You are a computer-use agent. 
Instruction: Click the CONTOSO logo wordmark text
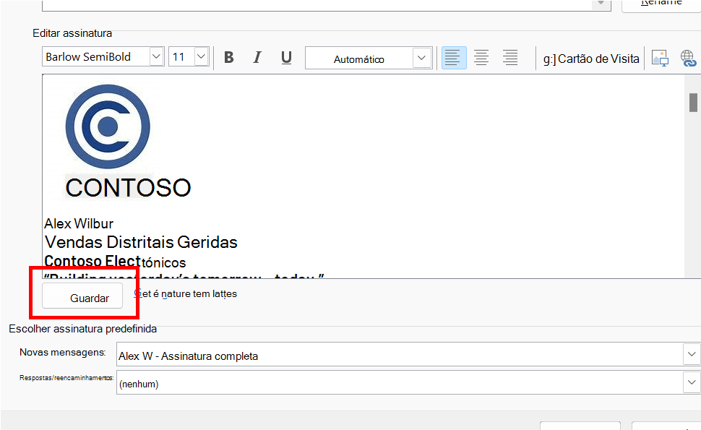tap(129, 187)
